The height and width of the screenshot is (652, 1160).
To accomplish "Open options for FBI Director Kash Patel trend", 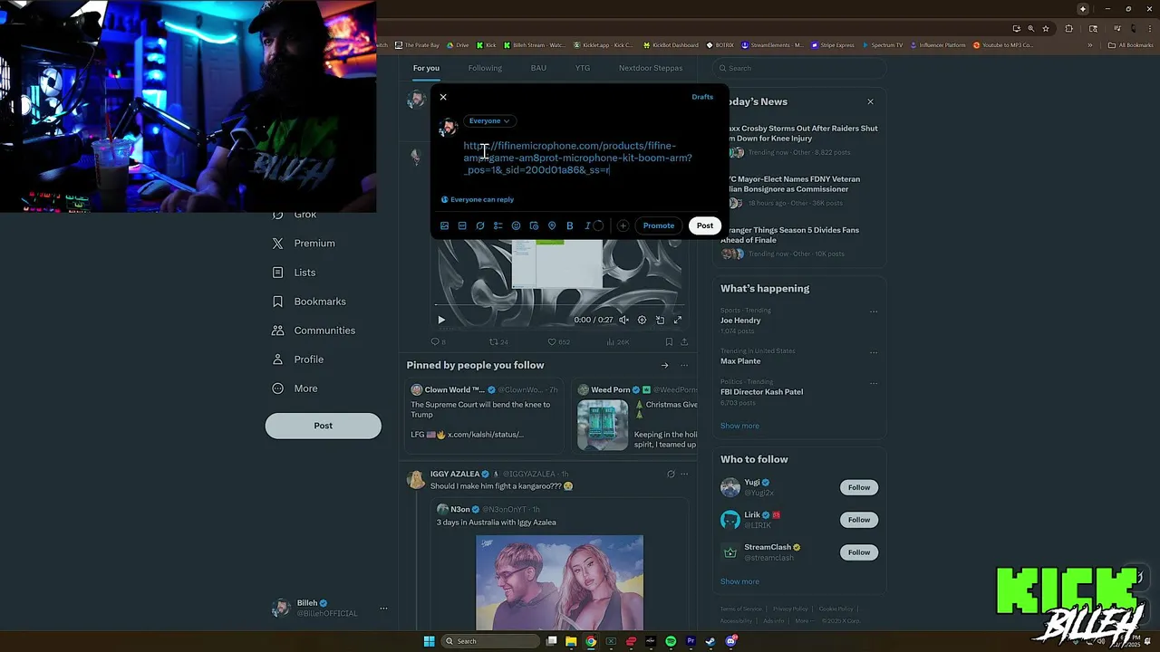I will click(x=874, y=383).
